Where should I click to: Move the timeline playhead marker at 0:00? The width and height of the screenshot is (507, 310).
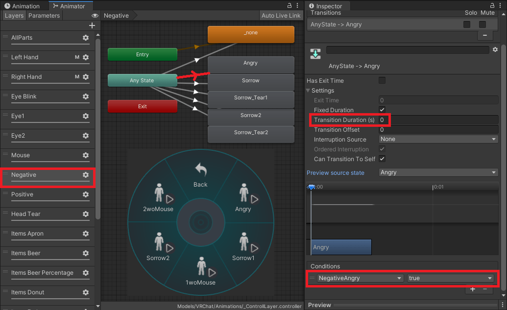pyautogui.click(x=311, y=187)
